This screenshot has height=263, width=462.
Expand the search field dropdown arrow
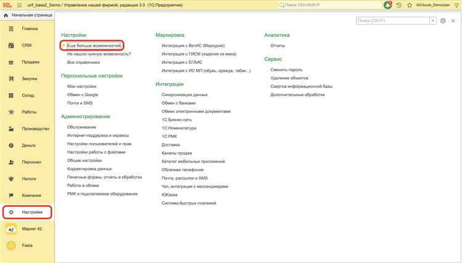coord(433,20)
